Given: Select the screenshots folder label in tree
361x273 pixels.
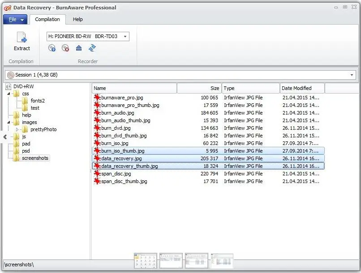Looking at the screenshot, I should [x=35, y=158].
